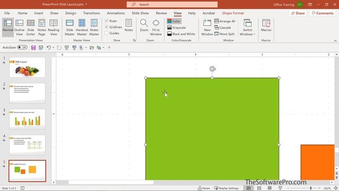Start Slide Show from status bar

tap(280, 188)
